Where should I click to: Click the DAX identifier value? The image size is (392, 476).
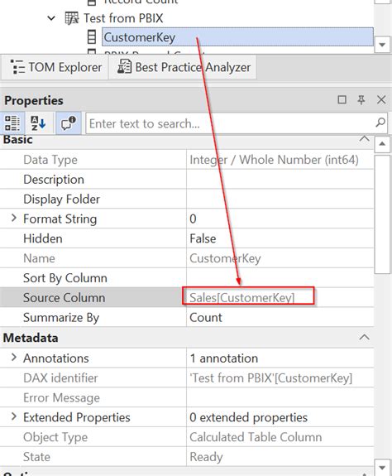tap(270, 378)
